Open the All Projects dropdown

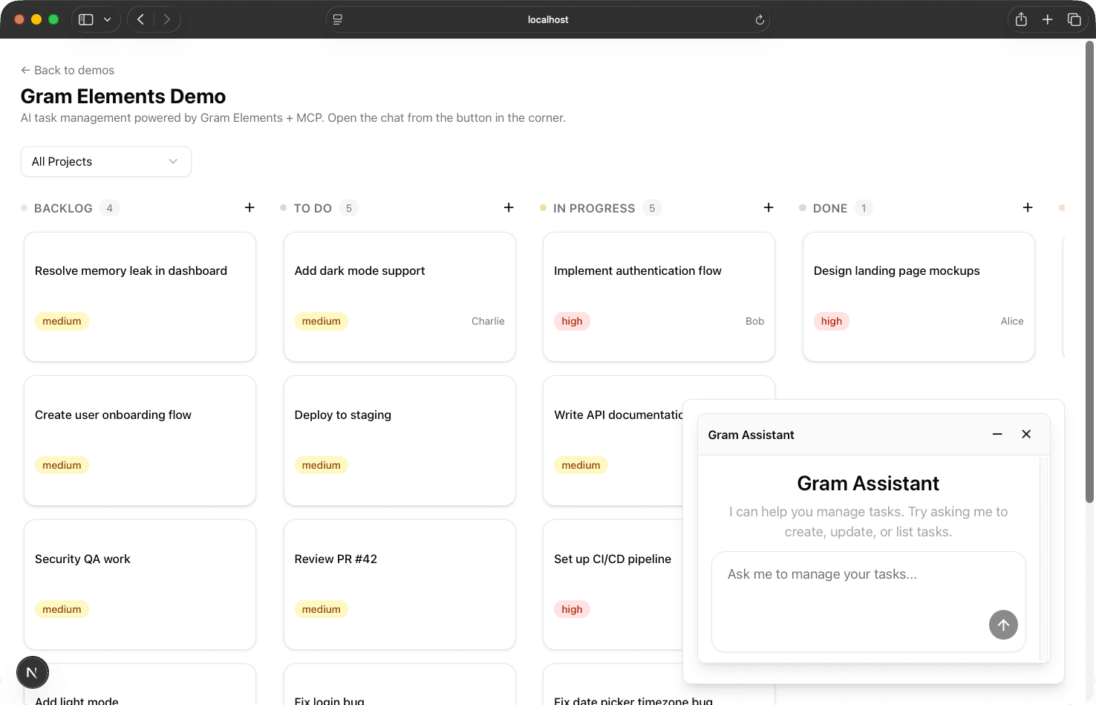pyautogui.click(x=105, y=161)
